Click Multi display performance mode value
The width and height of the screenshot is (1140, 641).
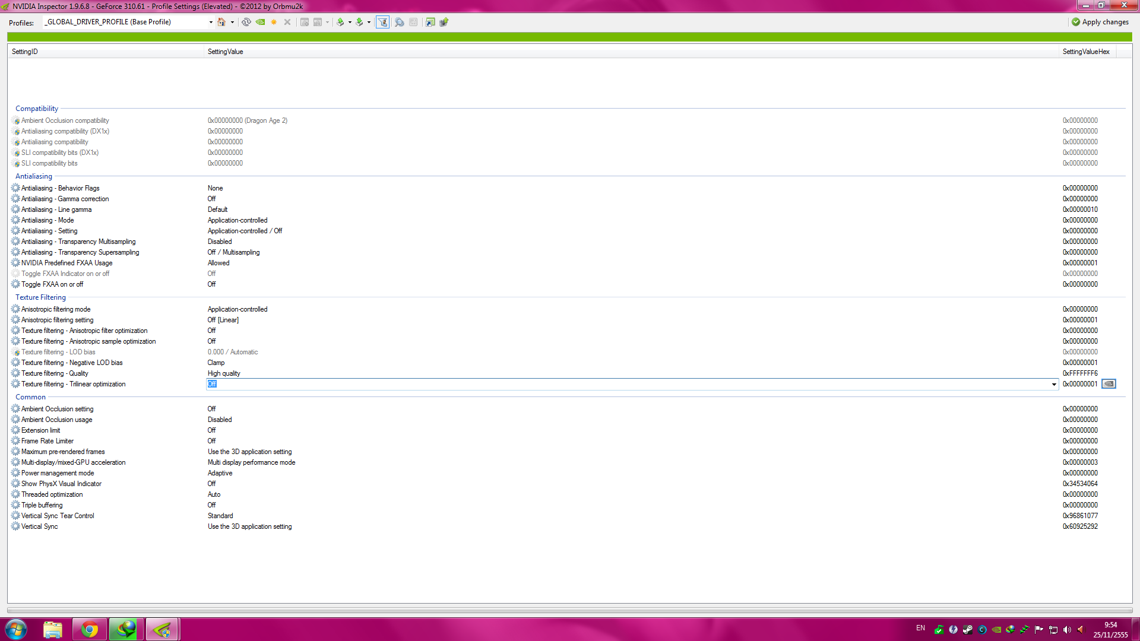point(252,462)
